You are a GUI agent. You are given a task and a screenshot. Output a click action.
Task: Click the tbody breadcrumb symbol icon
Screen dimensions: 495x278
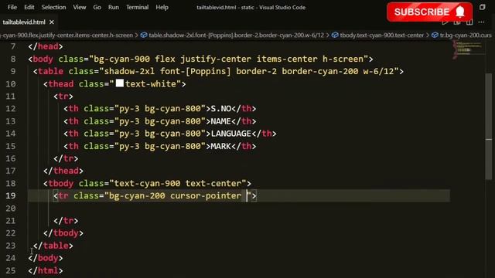(x=335, y=35)
